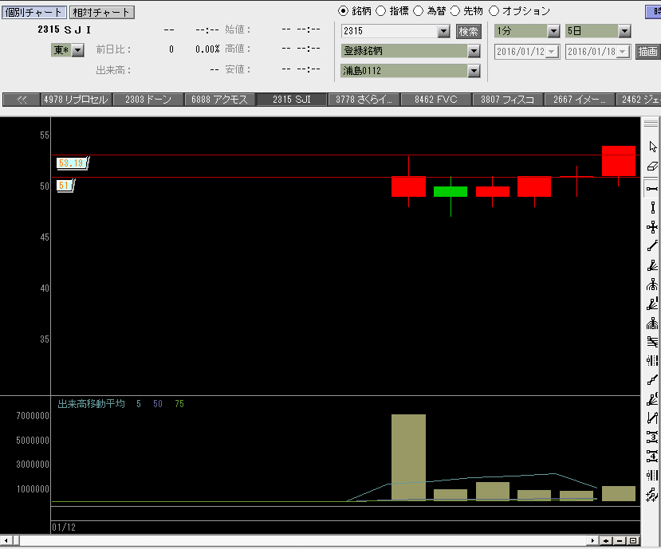Select the polyline with plus marks tool
Screen dimensions: 661x549
point(652,494)
